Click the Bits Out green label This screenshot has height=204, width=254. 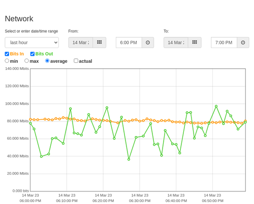click(x=44, y=54)
